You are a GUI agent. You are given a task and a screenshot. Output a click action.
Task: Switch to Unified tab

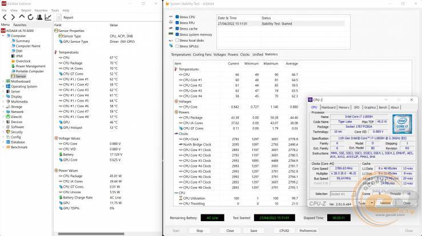tap(258, 55)
